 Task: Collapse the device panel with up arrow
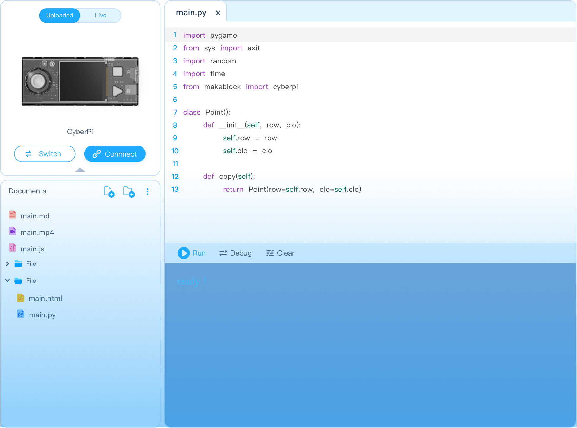[80, 170]
